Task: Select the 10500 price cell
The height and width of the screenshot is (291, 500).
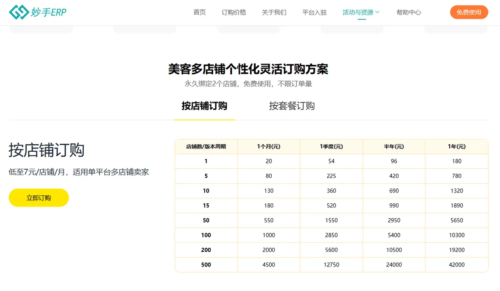Action: pos(394,250)
